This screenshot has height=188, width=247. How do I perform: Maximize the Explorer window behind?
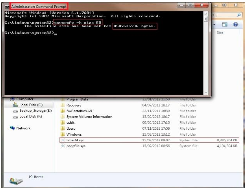[x=224, y=5]
